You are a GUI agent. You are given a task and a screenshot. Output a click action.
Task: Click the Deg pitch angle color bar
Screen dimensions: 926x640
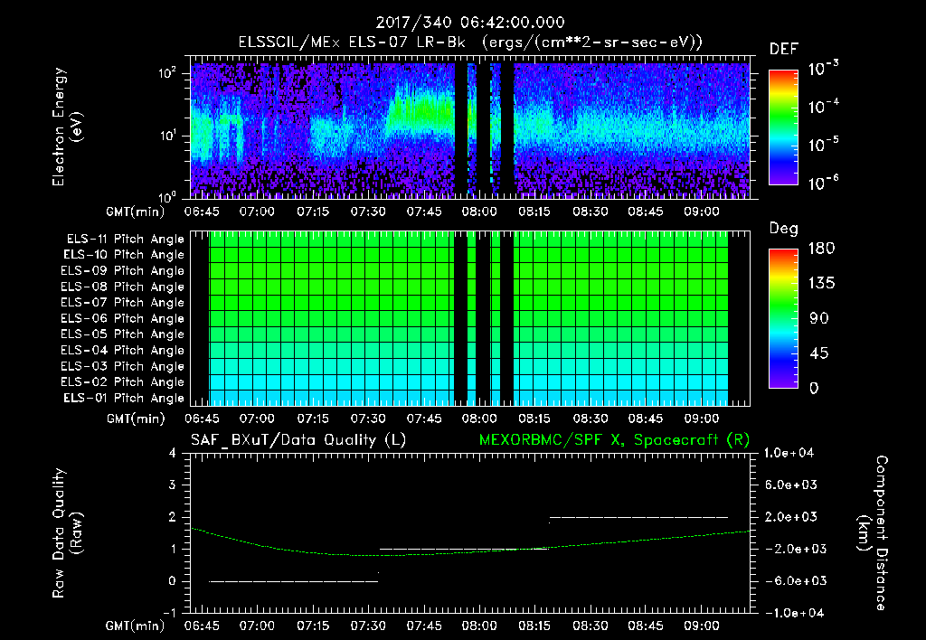click(x=784, y=318)
